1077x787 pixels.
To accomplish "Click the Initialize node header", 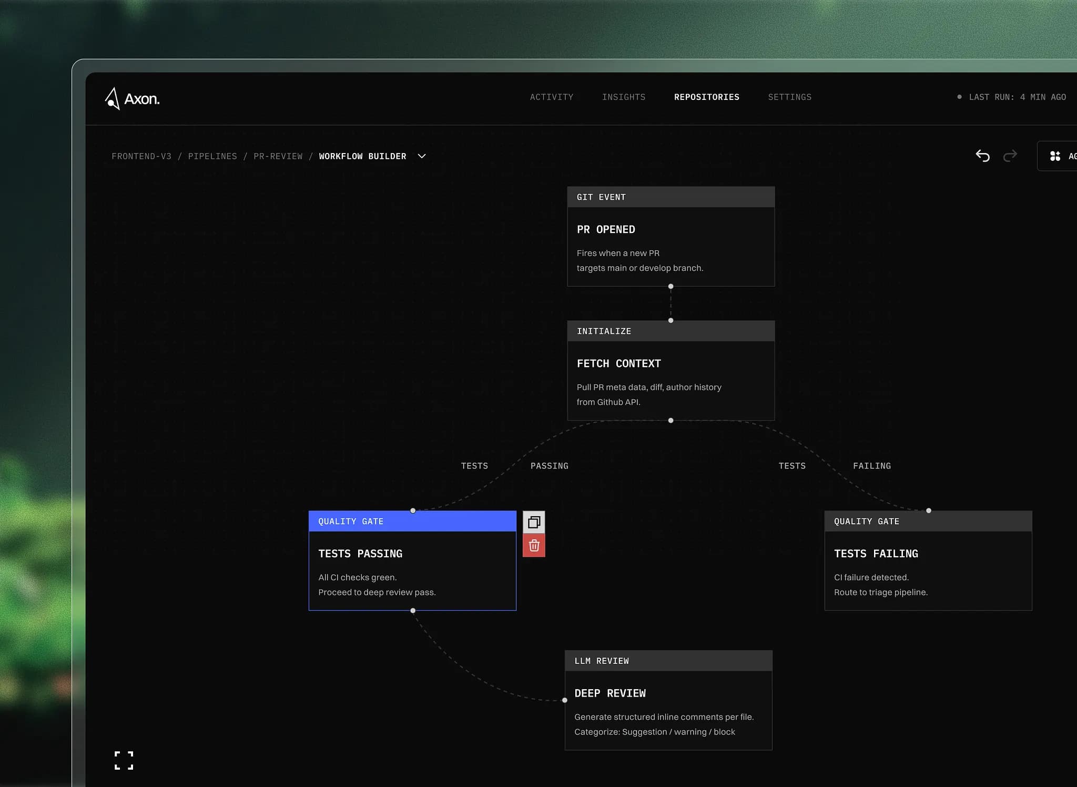I will (x=671, y=331).
